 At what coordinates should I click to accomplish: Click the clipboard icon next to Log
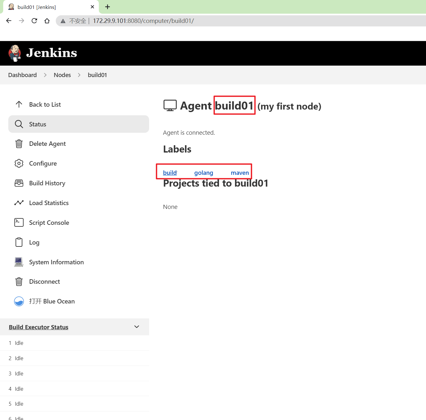(x=19, y=242)
